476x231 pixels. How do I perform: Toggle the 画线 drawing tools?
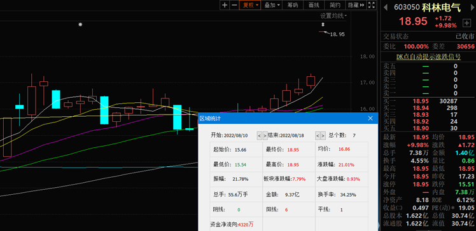coord(314,5)
